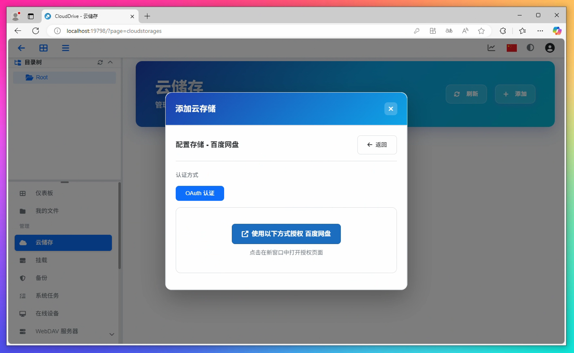Open the 仪表板 dashboard icon in sidebar
Image resolution: width=574 pixels, height=353 pixels.
click(23, 193)
